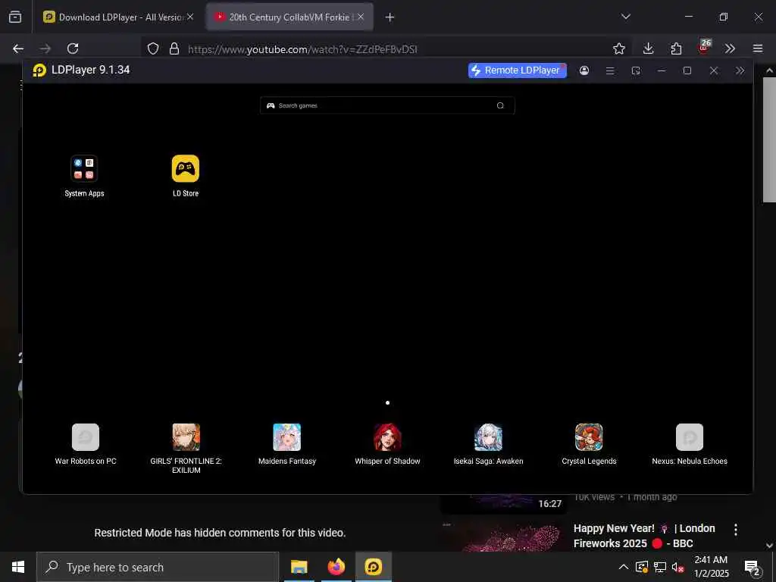Open Isekai Saga: Awaken game
This screenshot has height=582, width=776.
pyautogui.click(x=489, y=437)
